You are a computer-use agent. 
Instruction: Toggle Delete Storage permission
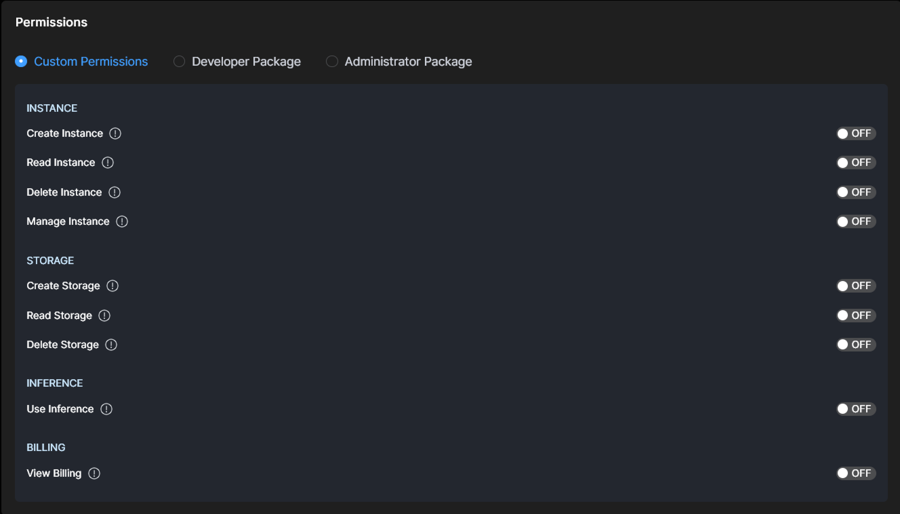pyautogui.click(x=856, y=345)
